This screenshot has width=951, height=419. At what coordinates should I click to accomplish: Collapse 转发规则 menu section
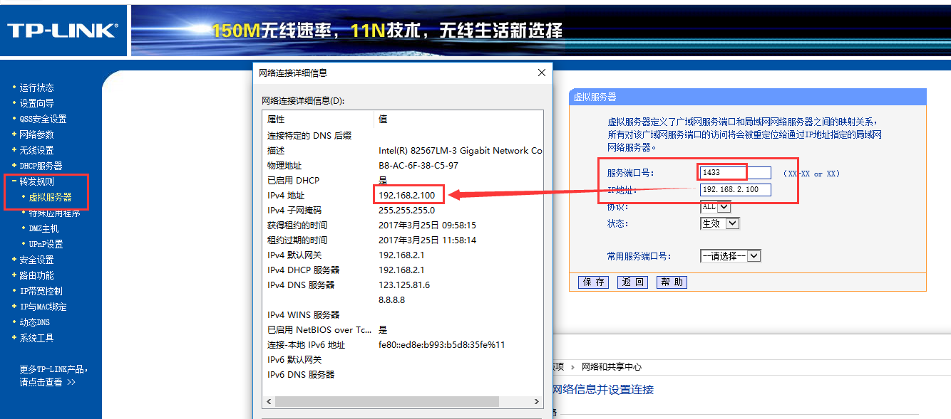pos(36,181)
